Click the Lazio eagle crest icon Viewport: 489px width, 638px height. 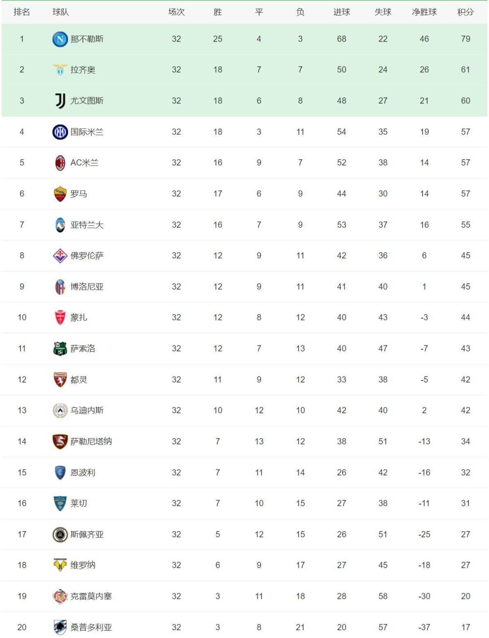pos(60,70)
